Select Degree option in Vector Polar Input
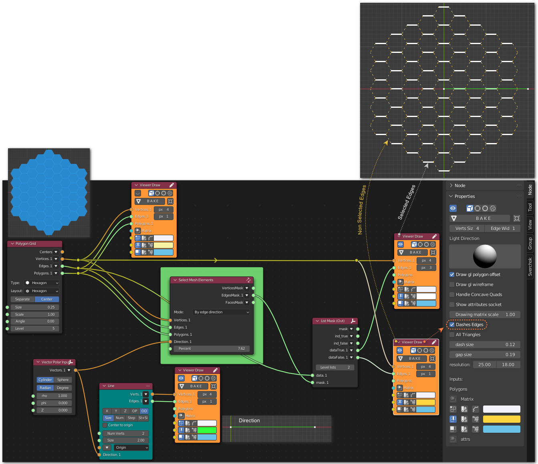This screenshot has width=538, height=464. click(x=62, y=388)
